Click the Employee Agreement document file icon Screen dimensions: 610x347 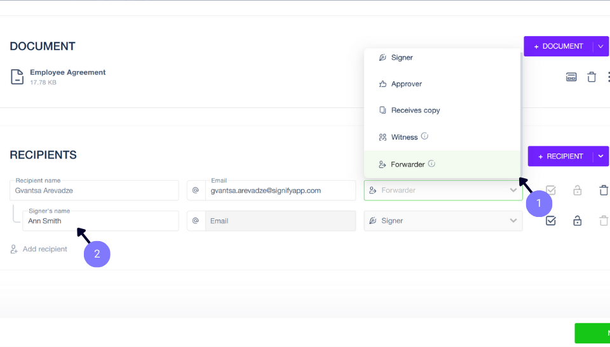click(17, 77)
